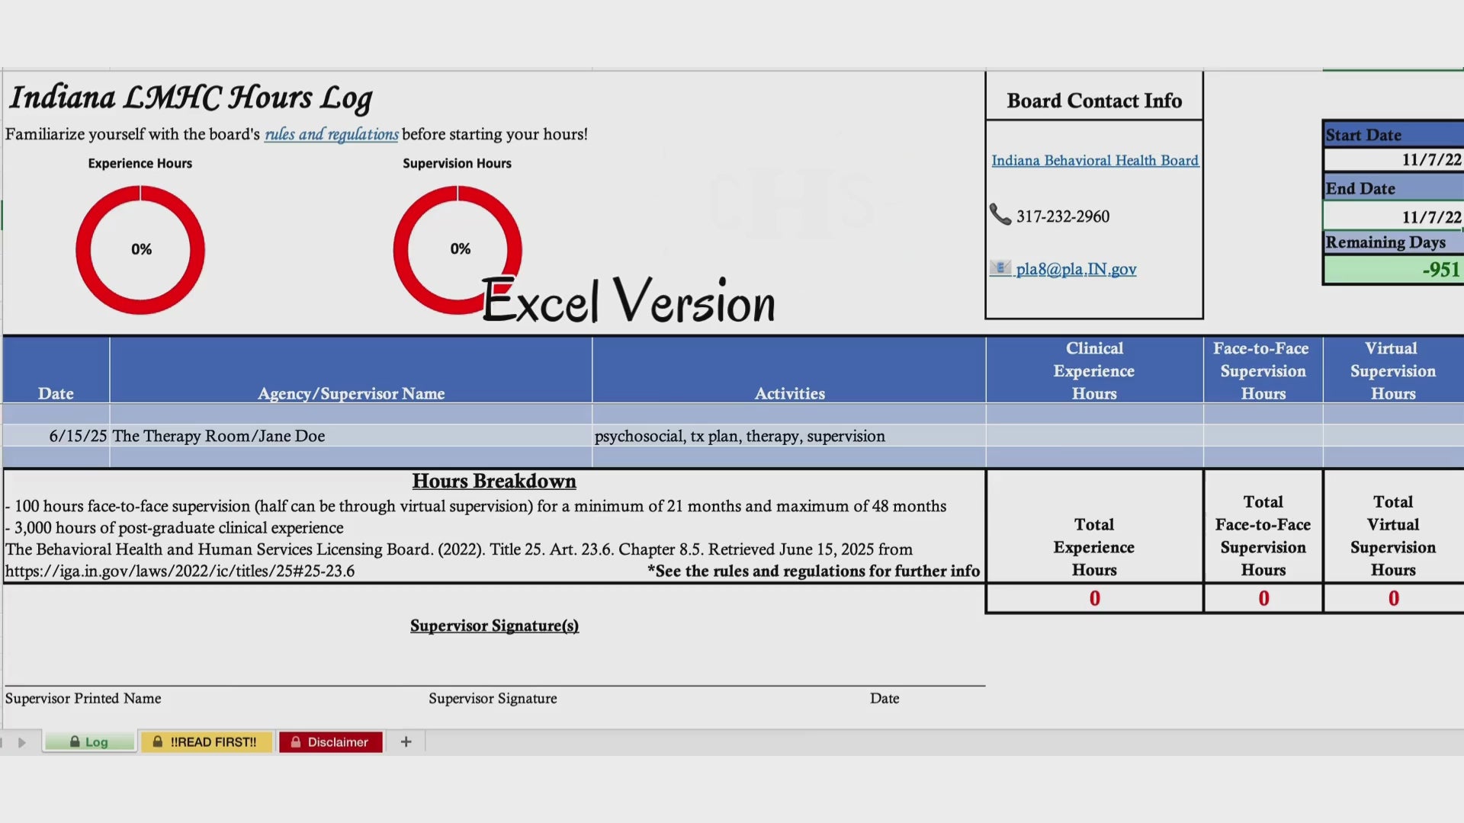Open the Indiana Behavioral Health Board link
This screenshot has height=823, width=1464.
tap(1095, 160)
